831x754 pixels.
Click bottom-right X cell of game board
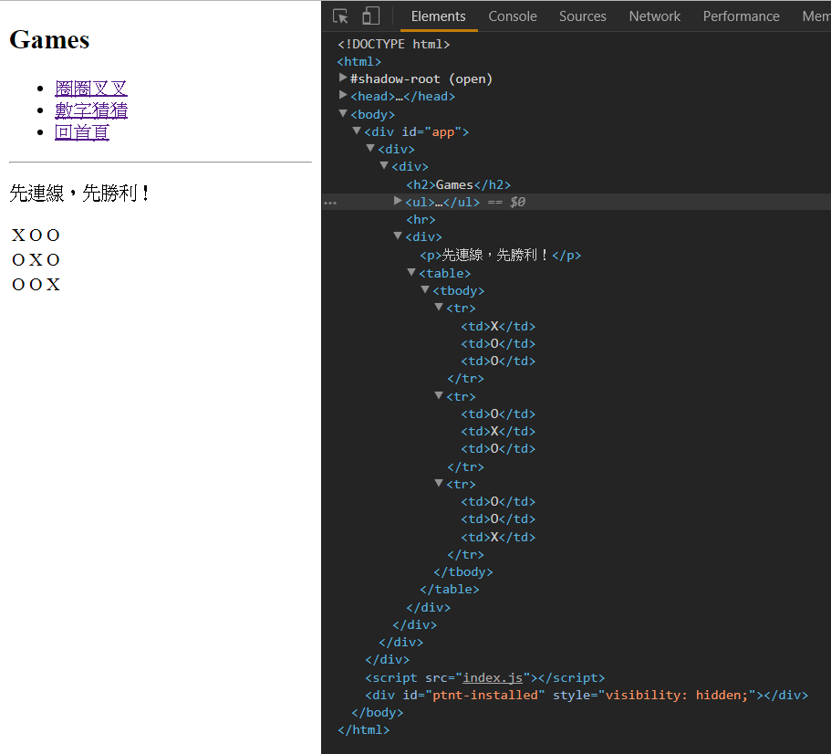[53, 285]
